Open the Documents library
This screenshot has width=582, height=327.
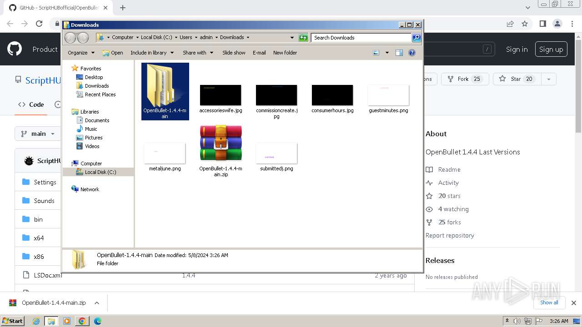coord(97,120)
